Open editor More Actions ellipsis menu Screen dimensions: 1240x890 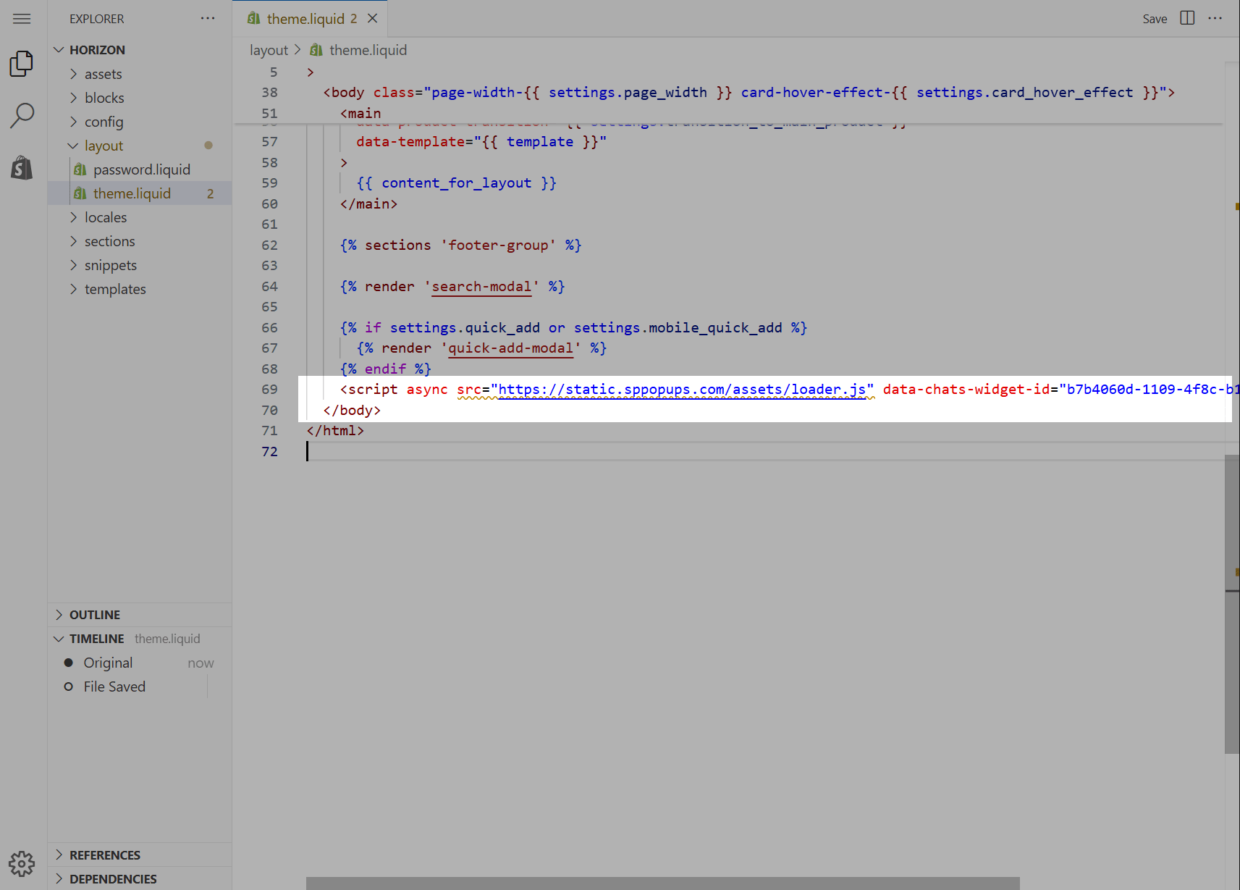point(1215,18)
